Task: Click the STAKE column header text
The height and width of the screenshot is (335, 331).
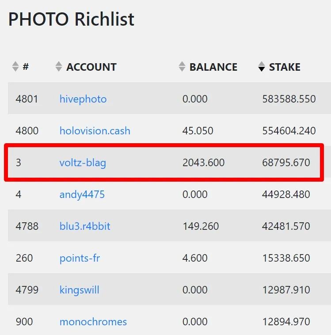Action: (x=285, y=67)
